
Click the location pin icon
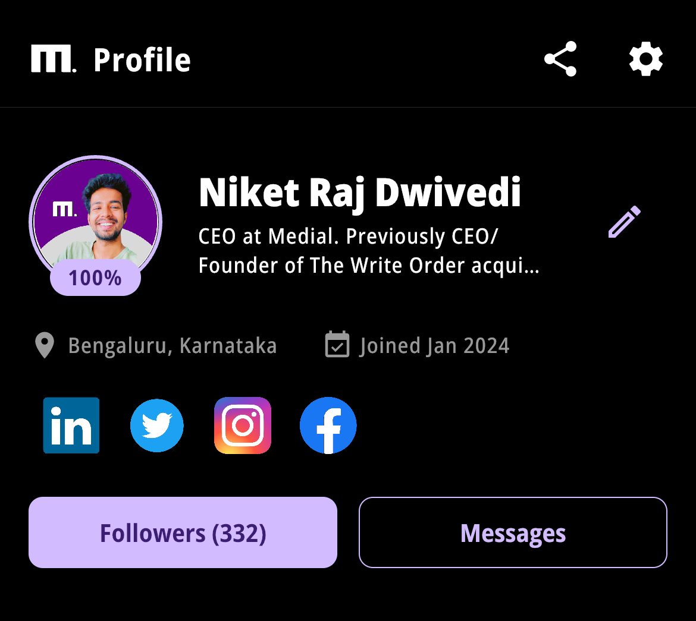click(45, 345)
